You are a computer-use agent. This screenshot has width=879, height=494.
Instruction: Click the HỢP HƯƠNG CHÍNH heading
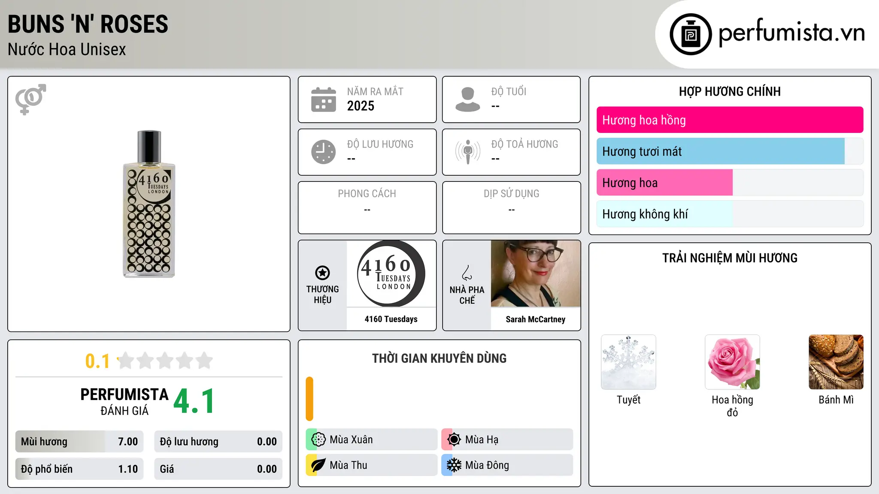730,91
